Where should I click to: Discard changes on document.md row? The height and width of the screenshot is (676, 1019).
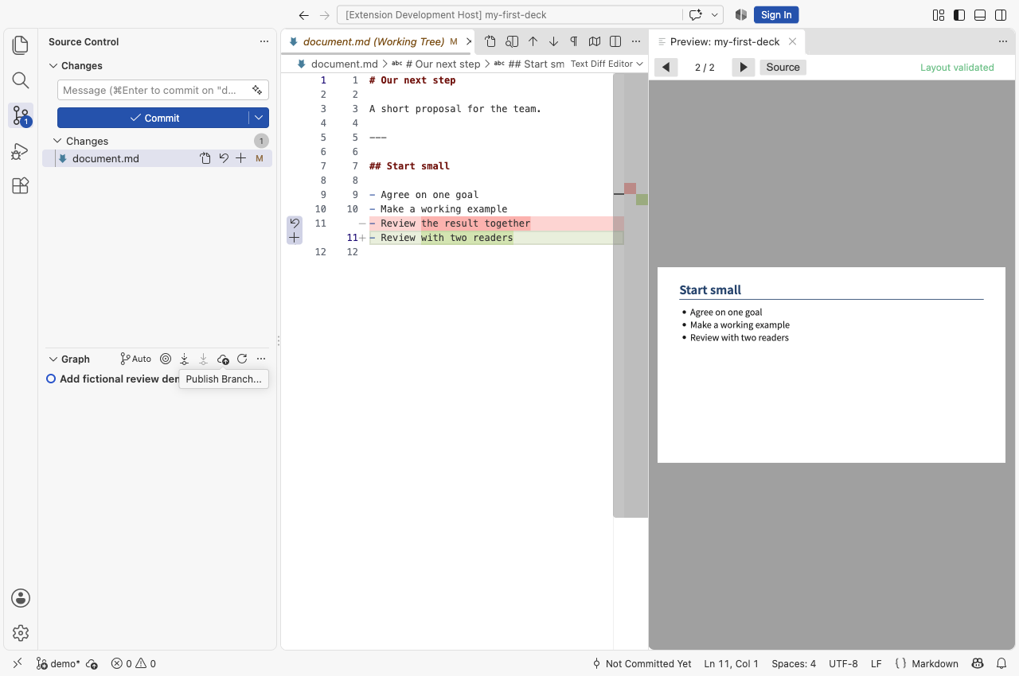pos(224,158)
